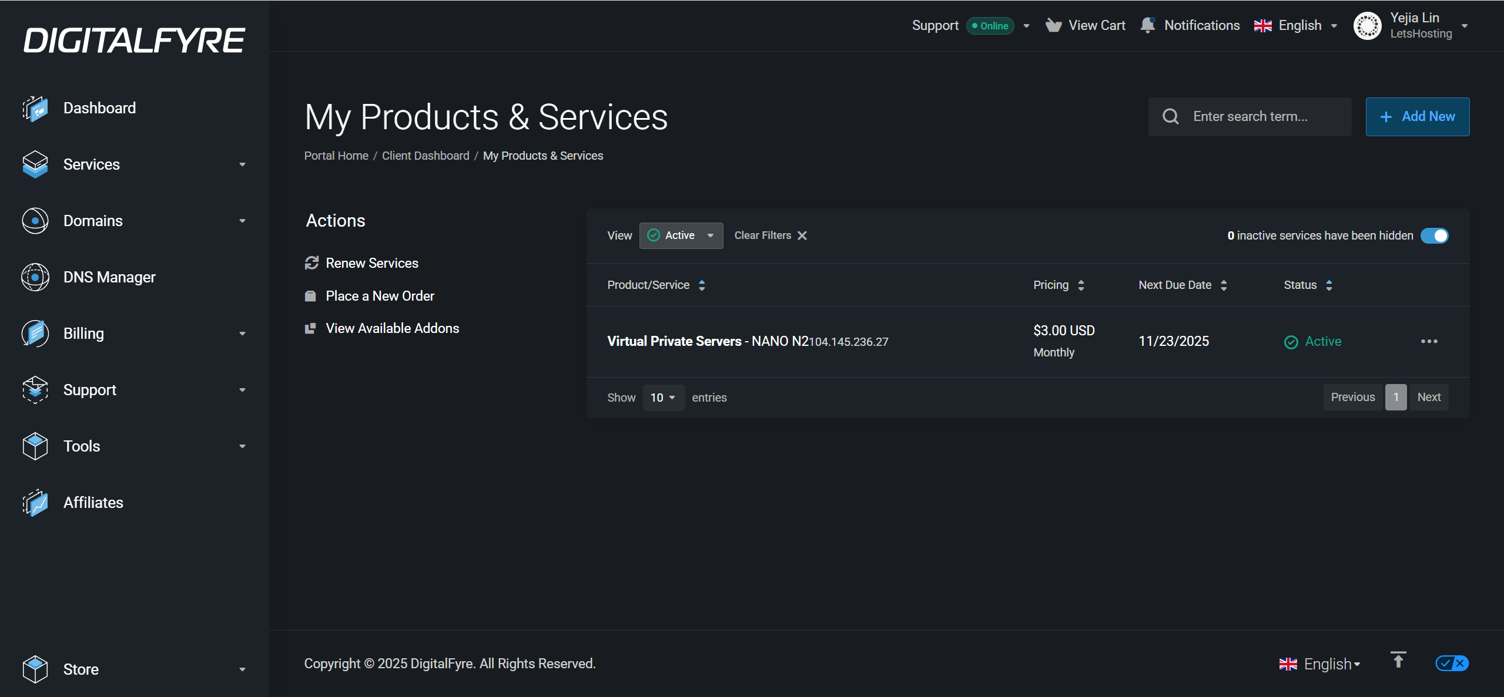Click the Clear Filters link
This screenshot has height=697, width=1504.
pyautogui.click(x=763, y=235)
